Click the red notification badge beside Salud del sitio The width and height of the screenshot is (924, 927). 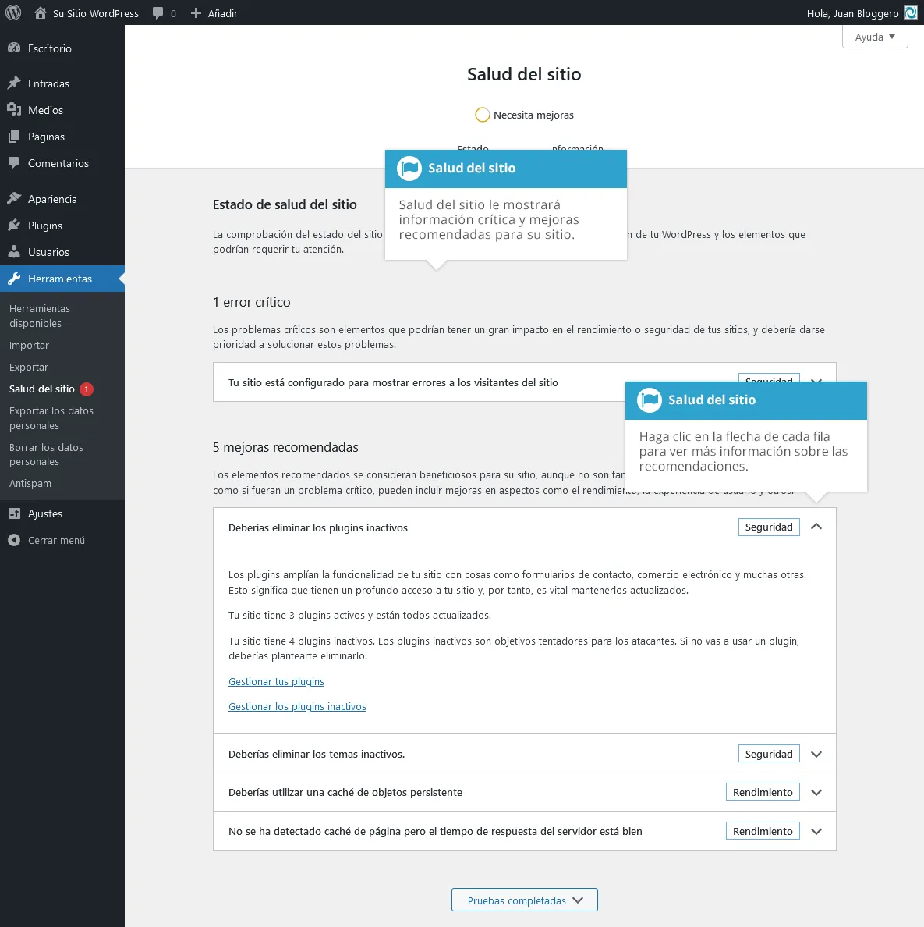87,389
